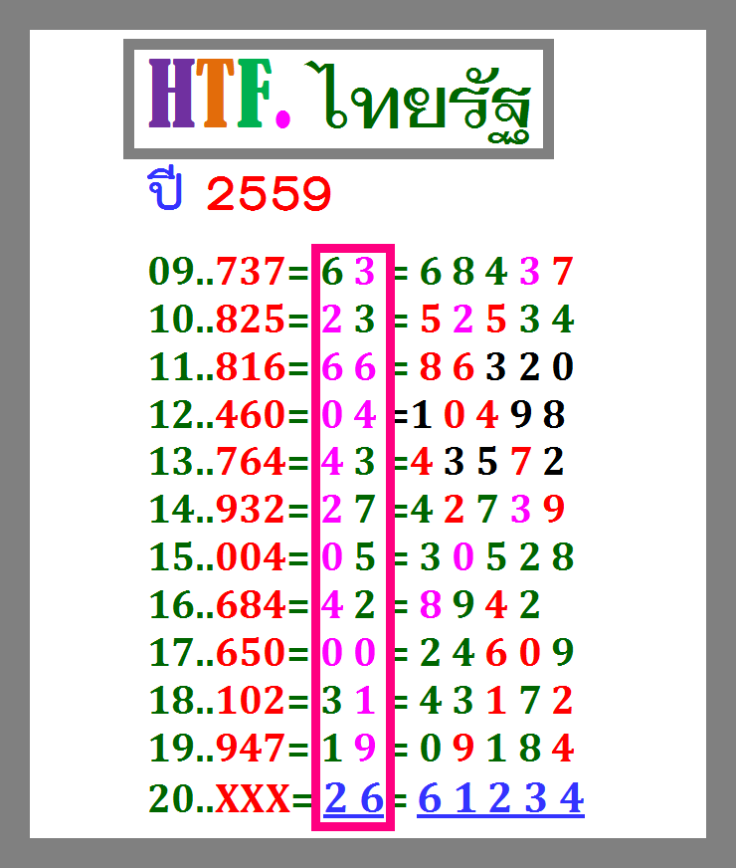This screenshot has width=736, height=868.
Task: Select the red number '460' in row 12
Action: [250, 414]
